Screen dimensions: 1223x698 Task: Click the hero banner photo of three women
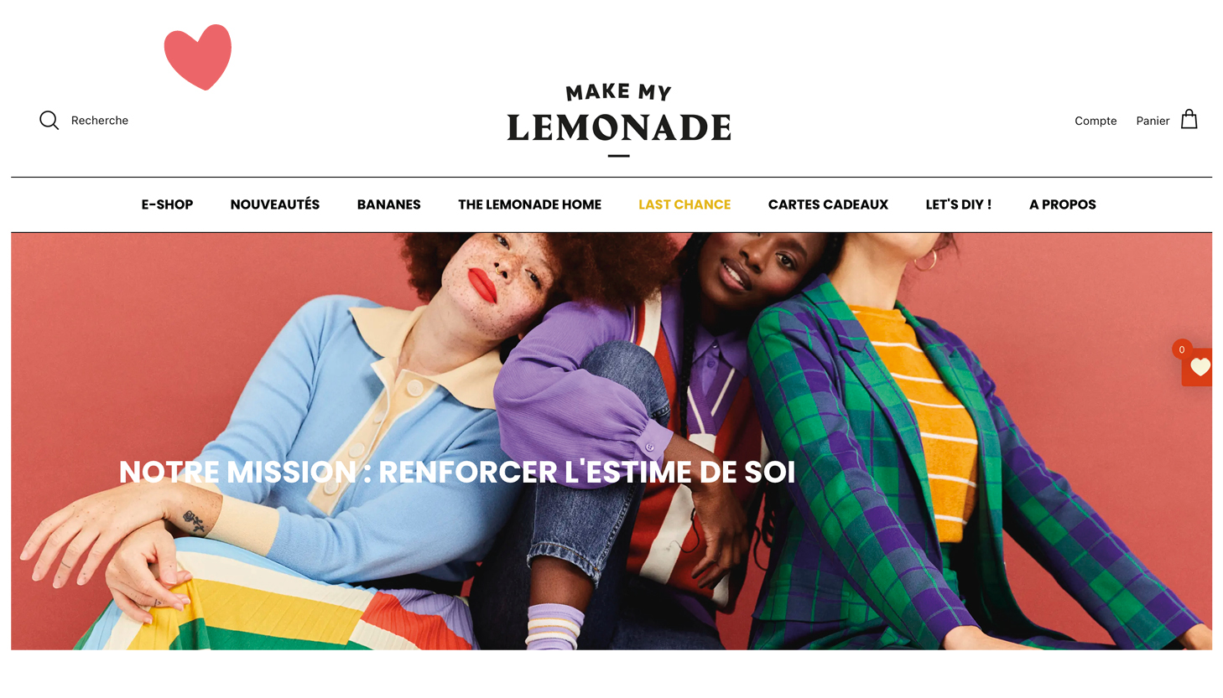pos(611,442)
